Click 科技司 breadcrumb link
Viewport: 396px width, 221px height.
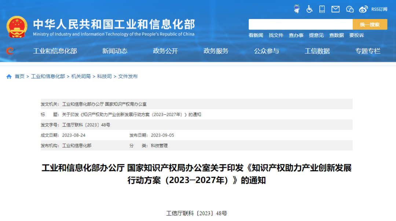point(104,76)
